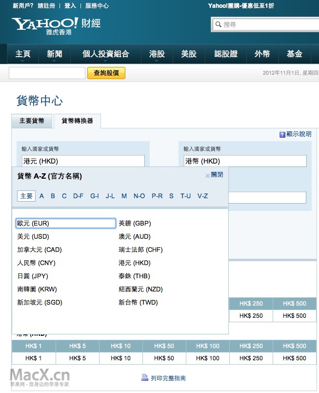Image resolution: width=319 pixels, height=393 pixels.
Task: Click the 請註冊 link
Action: pos(46,6)
